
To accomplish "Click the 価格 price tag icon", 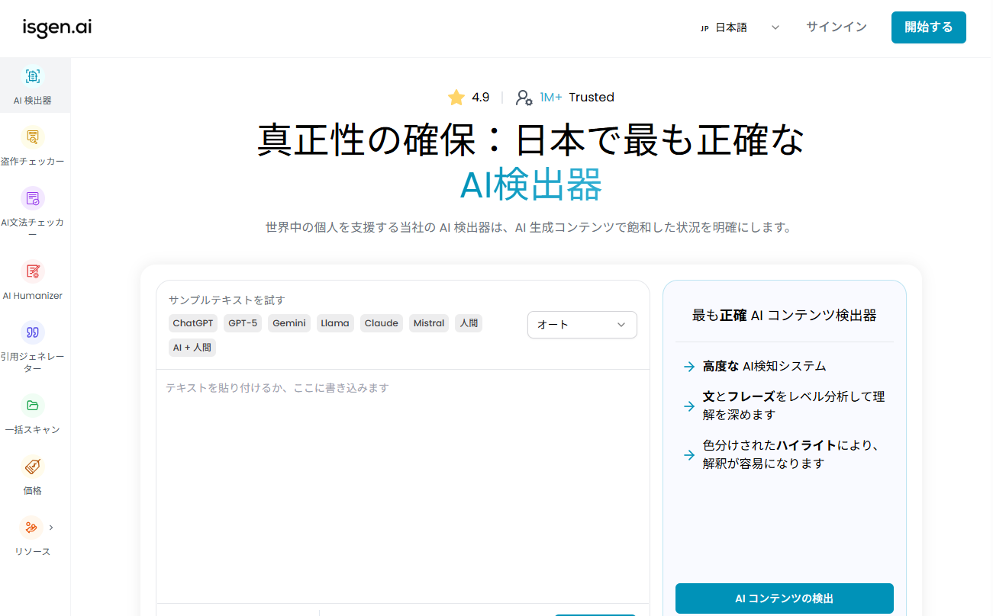I will 33,467.
